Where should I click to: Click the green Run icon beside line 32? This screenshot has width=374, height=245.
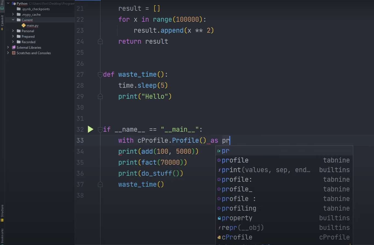(x=91, y=130)
